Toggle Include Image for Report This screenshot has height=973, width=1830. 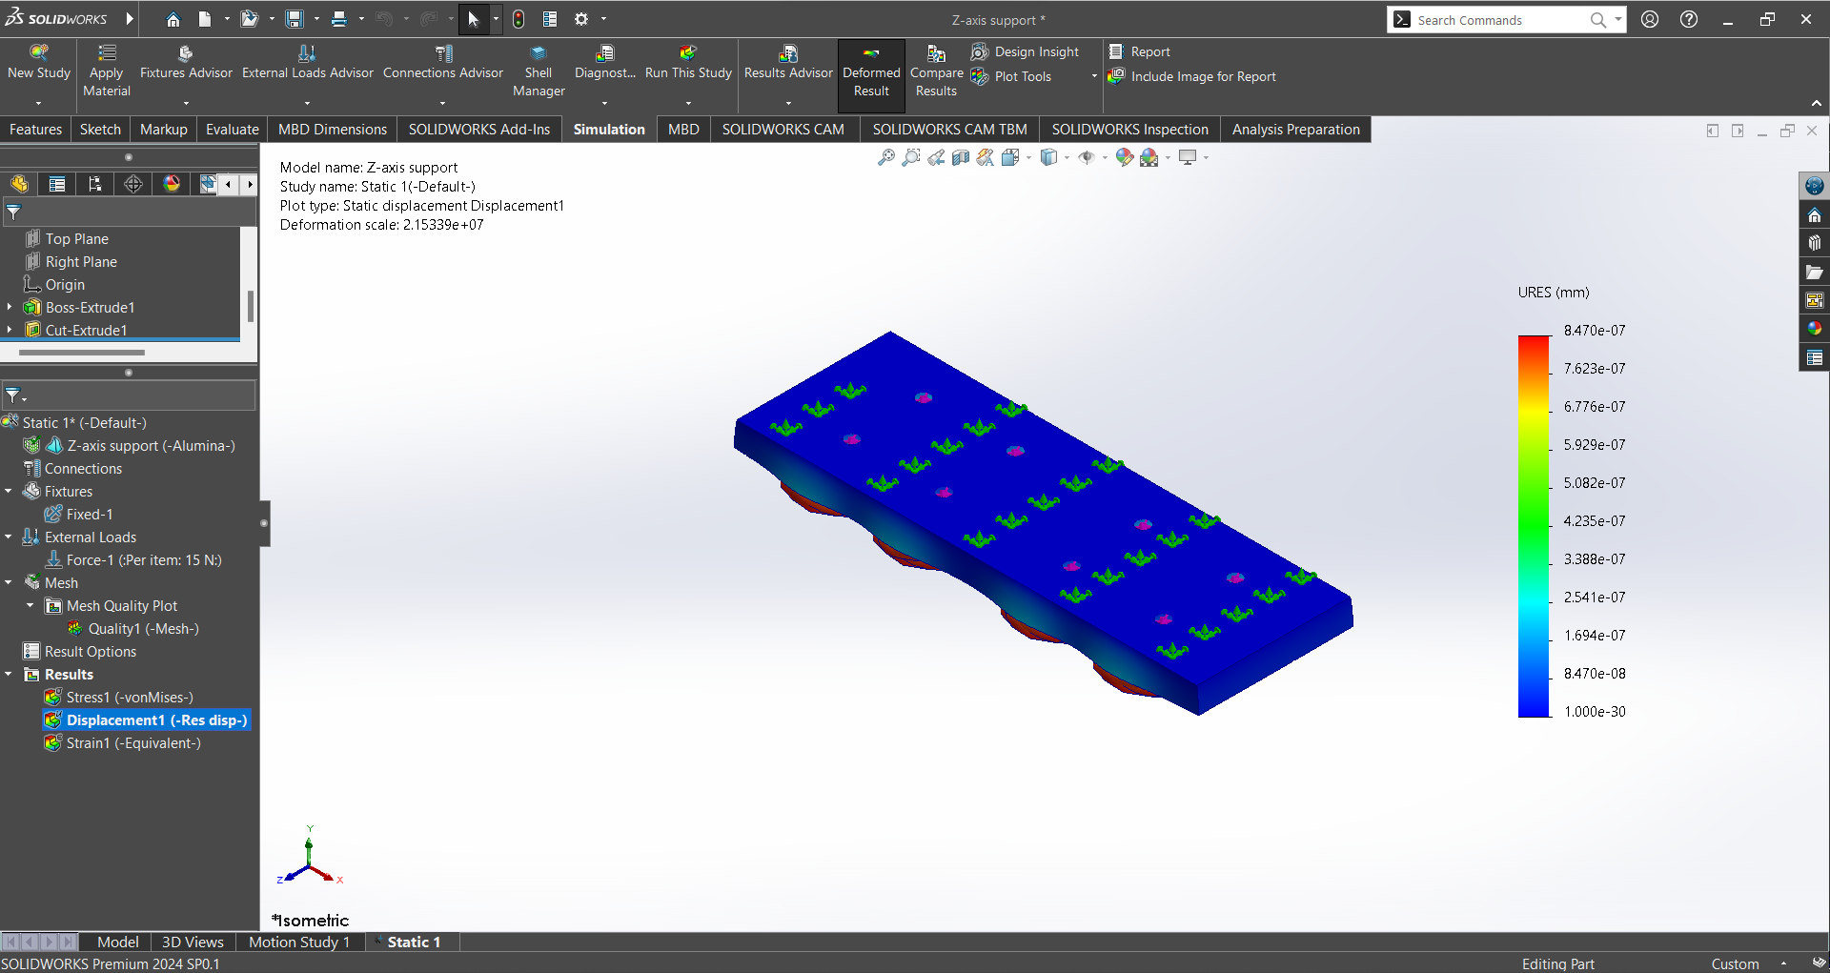click(x=1193, y=76)
